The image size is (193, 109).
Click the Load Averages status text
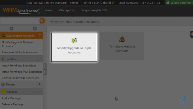click(139, 3)
